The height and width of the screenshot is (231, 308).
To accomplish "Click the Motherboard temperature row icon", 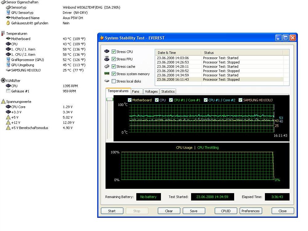I will [8, 38].
